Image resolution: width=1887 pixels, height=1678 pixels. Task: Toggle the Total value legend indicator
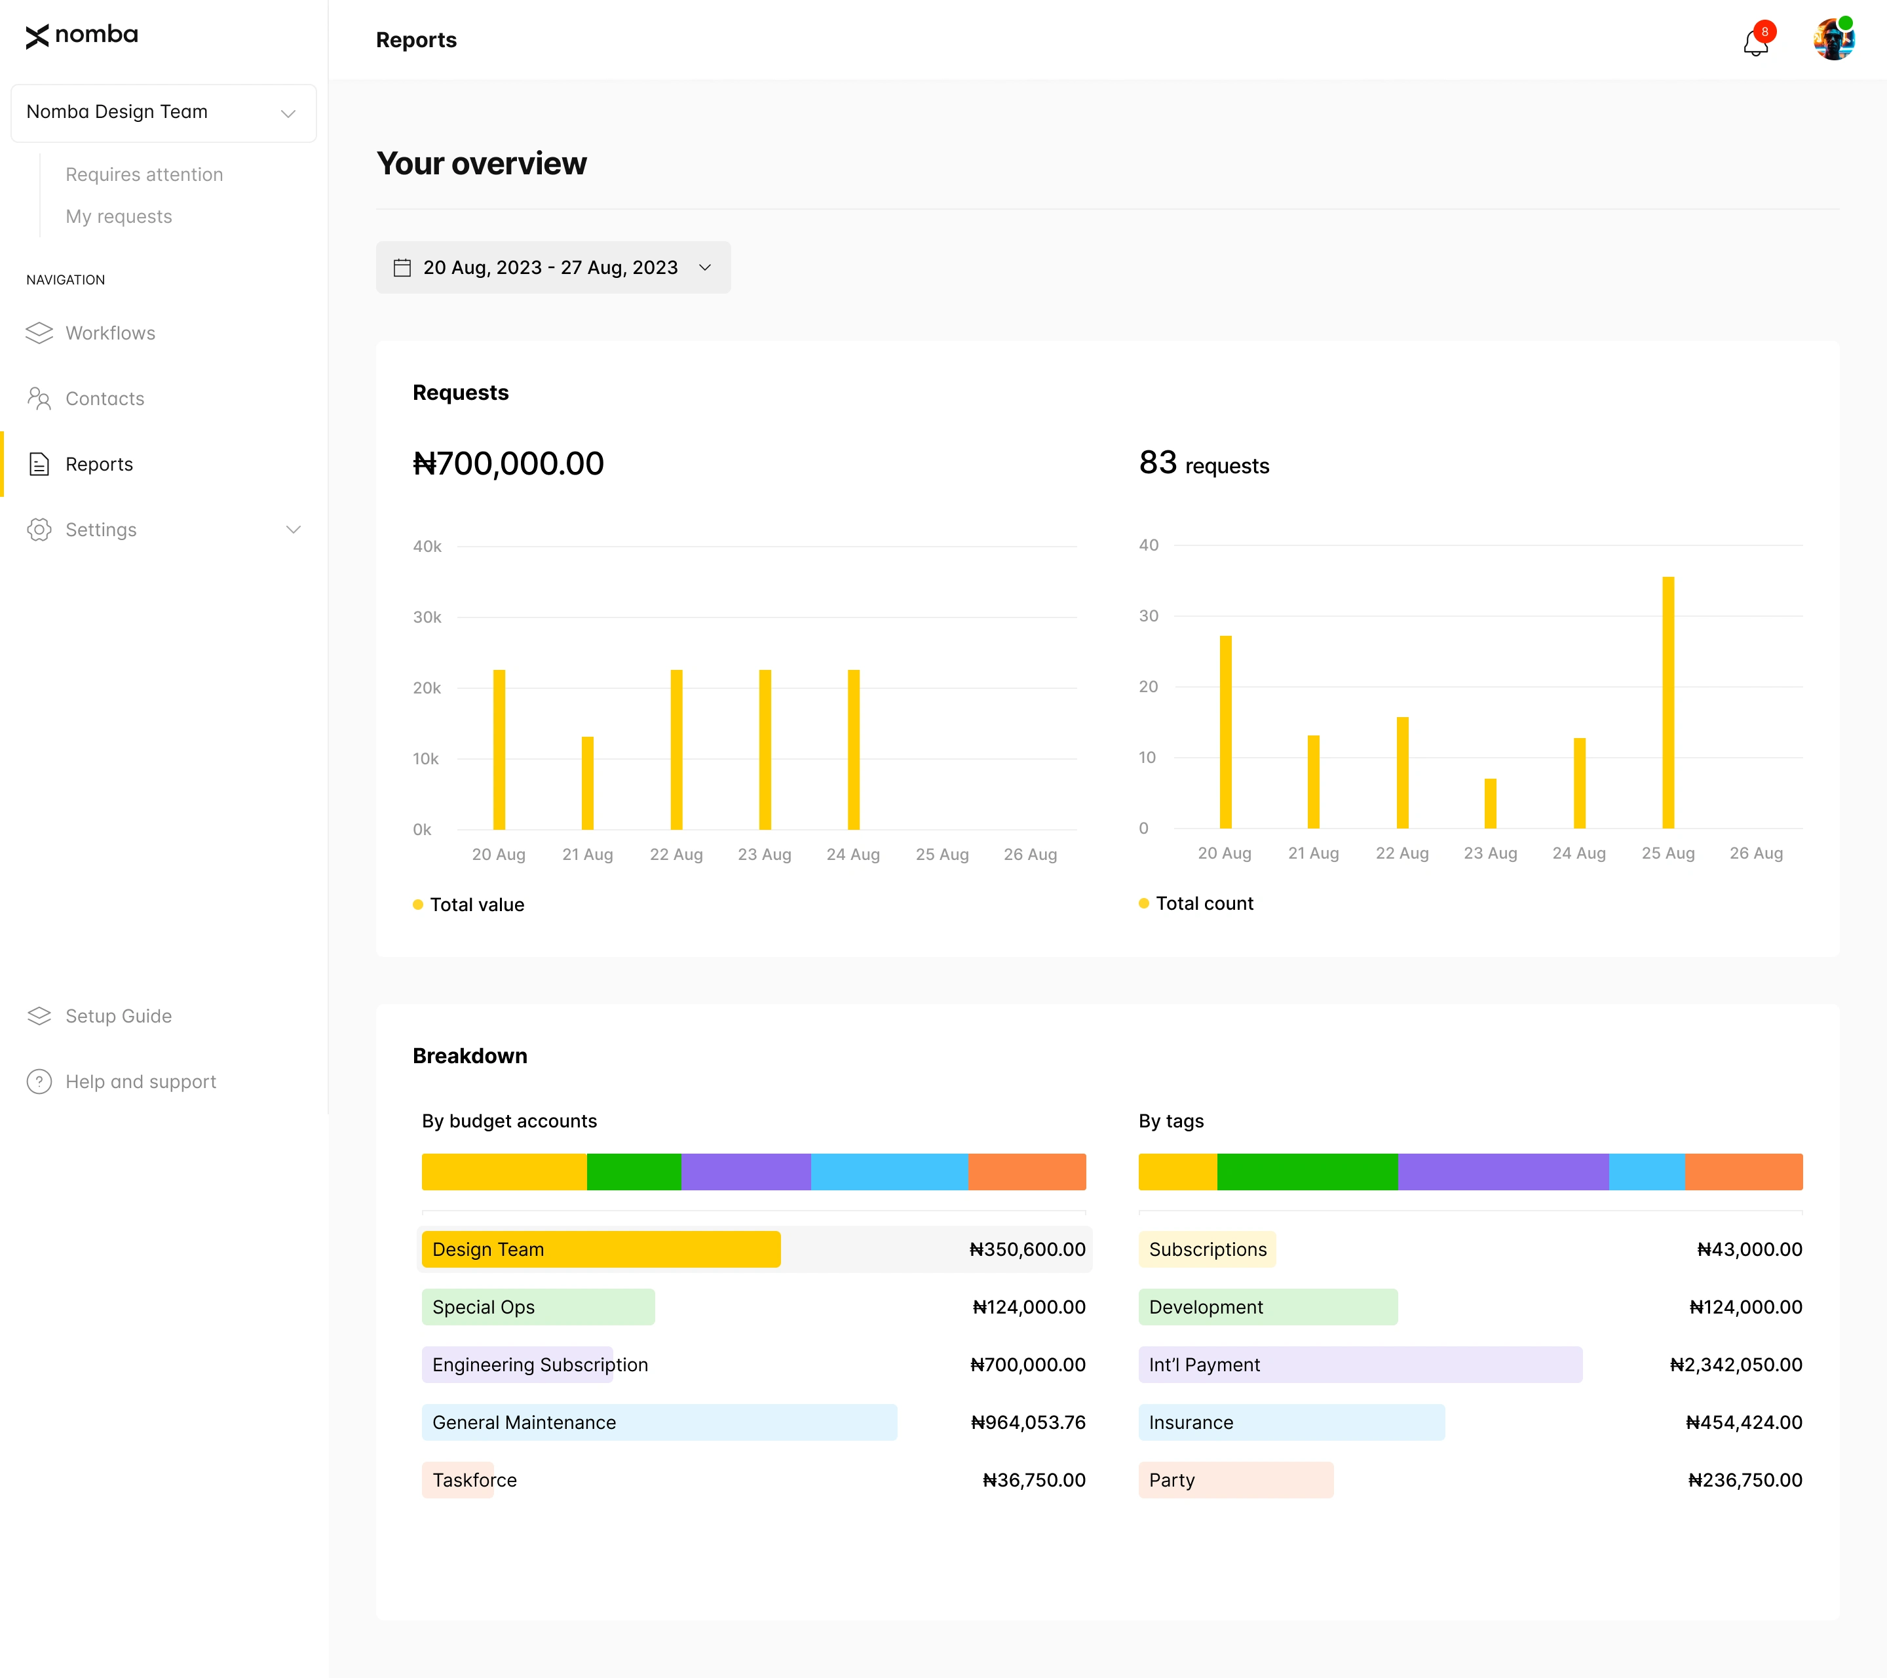tap(418, 904)
